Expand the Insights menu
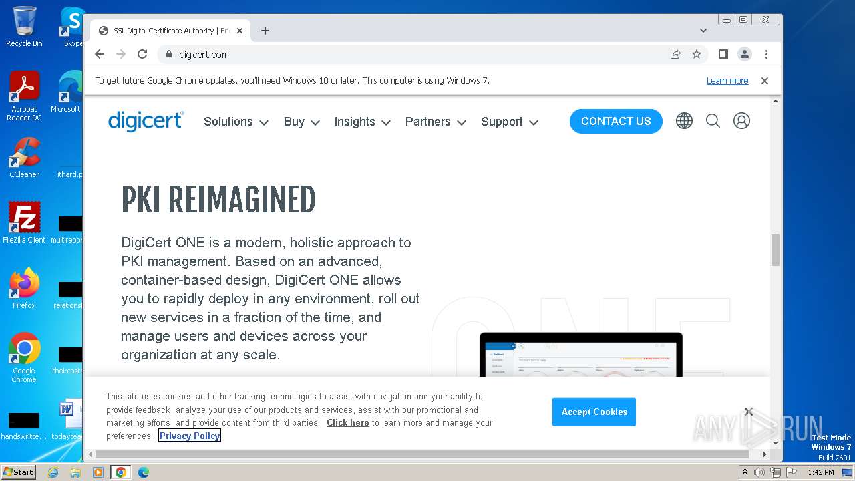 tap(363, 122)
